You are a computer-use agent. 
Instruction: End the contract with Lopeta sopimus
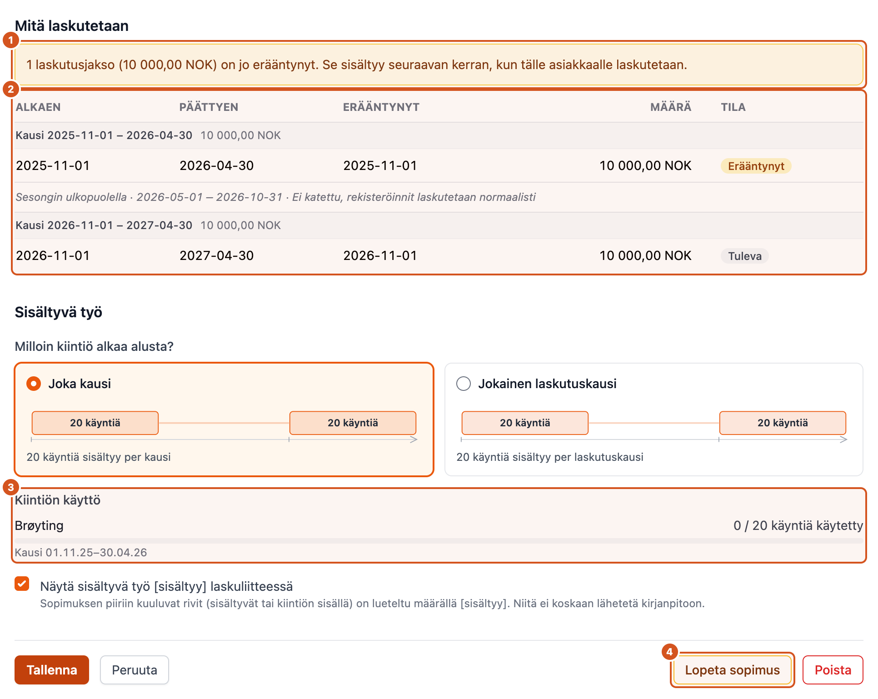732,670
